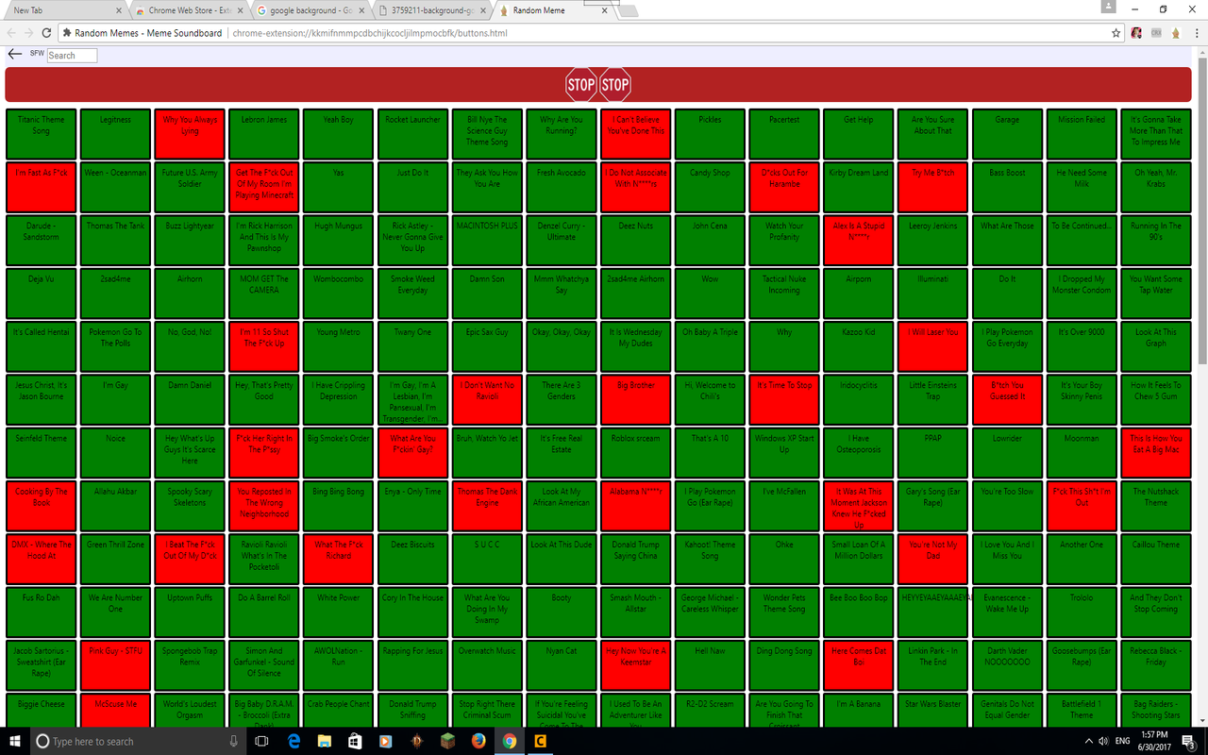Play Rebecca Black - Friday sound
Image resolution: width=1208 pixels, height=755 pixels.
coord(1156,665)
